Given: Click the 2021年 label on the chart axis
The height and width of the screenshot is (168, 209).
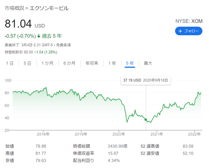Looking at the screenshot, I should pos(157,134).
